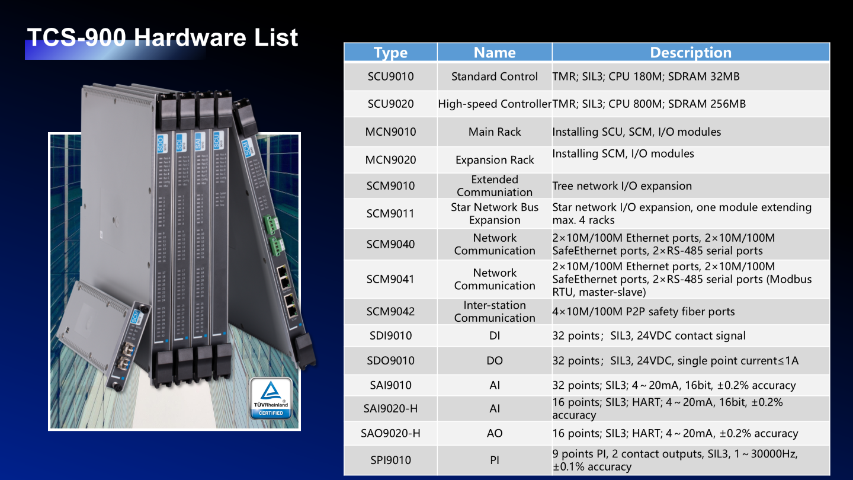
Task: Click the SDI9010 type cell
Action: [x=390, y=335]
